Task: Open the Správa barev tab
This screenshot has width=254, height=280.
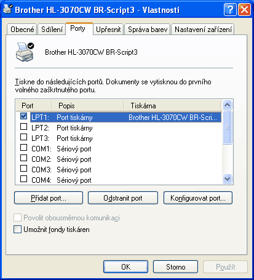Action: (x=148, y=30)
